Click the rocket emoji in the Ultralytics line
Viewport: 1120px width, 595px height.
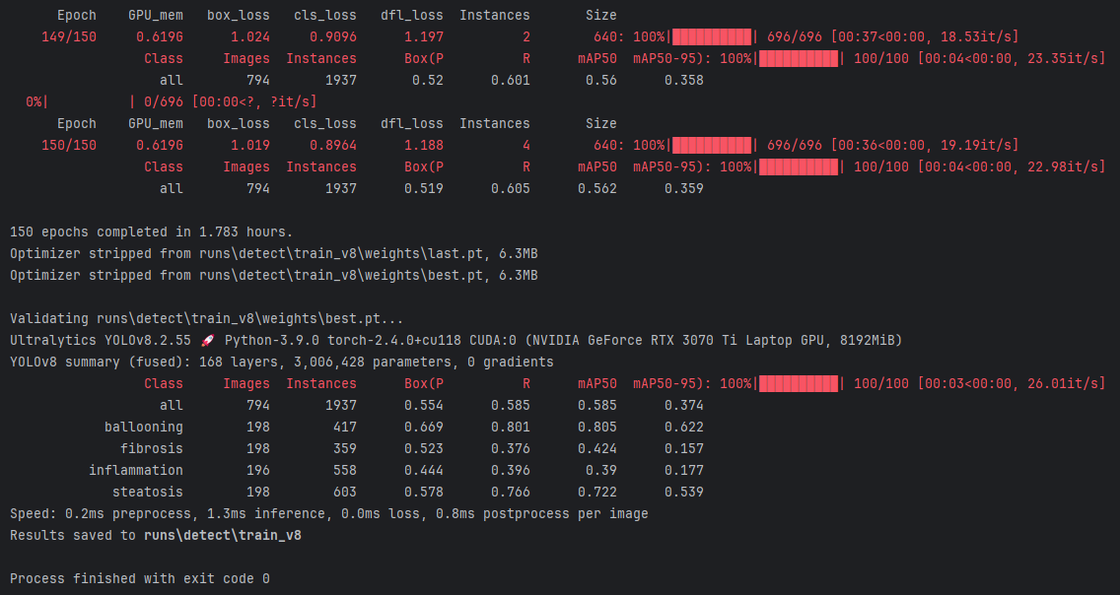(207, 340)
